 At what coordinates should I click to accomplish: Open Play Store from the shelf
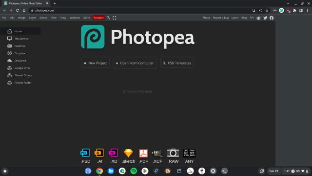click(x=145, y=171)
